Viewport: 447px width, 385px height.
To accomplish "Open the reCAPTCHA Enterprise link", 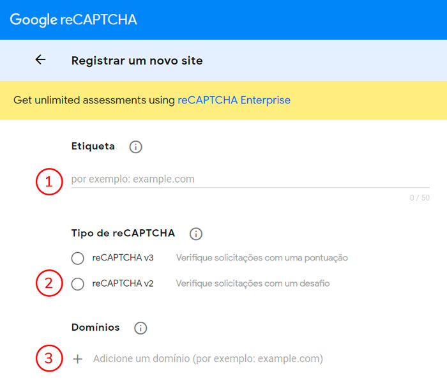I will point(234,100).
